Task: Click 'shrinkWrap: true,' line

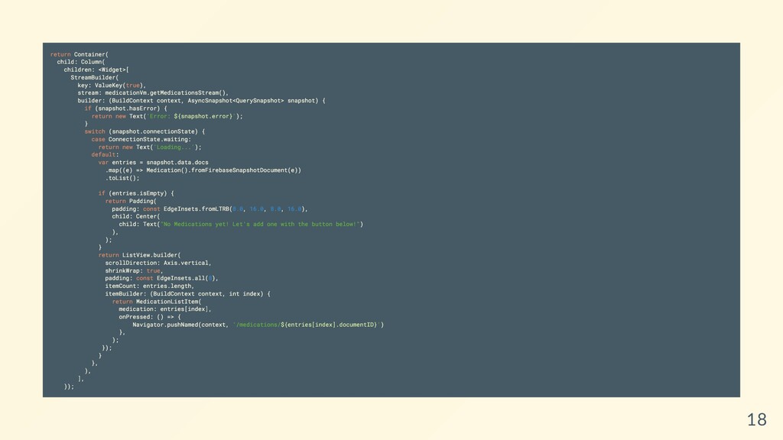Action: click(135, 271)
